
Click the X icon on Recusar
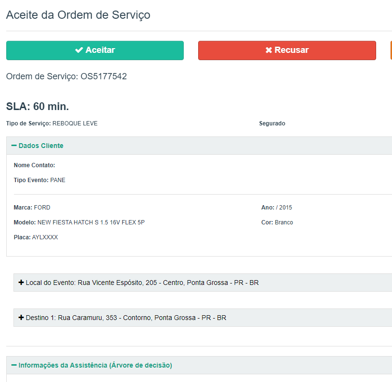point(269,50)
